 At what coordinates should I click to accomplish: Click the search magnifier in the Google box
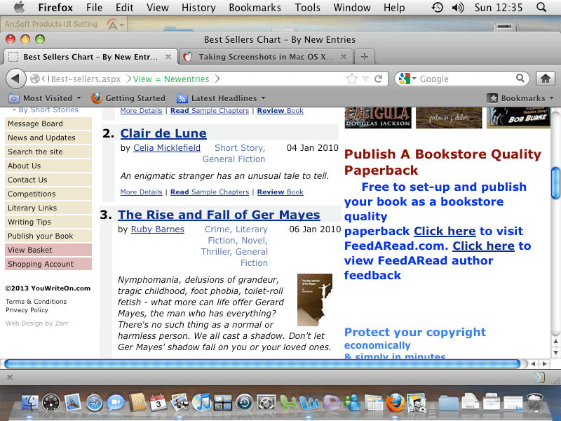coord(520,78)
